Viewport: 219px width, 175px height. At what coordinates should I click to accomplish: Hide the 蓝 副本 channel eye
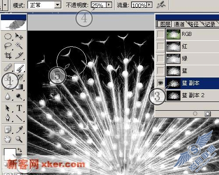[160, 83]
